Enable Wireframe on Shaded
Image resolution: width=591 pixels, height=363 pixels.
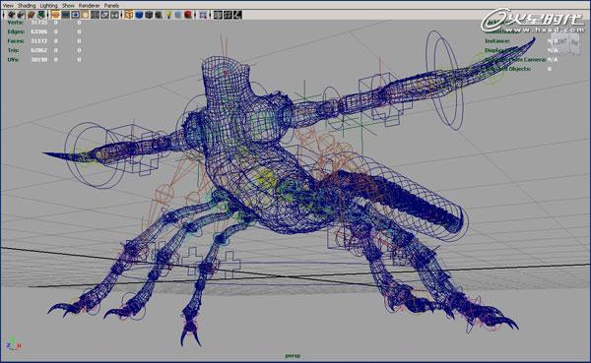pos(149,15)
